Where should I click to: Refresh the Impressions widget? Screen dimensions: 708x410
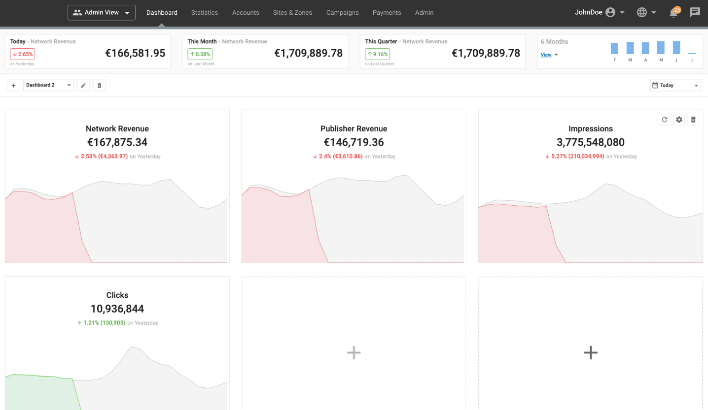665,120
